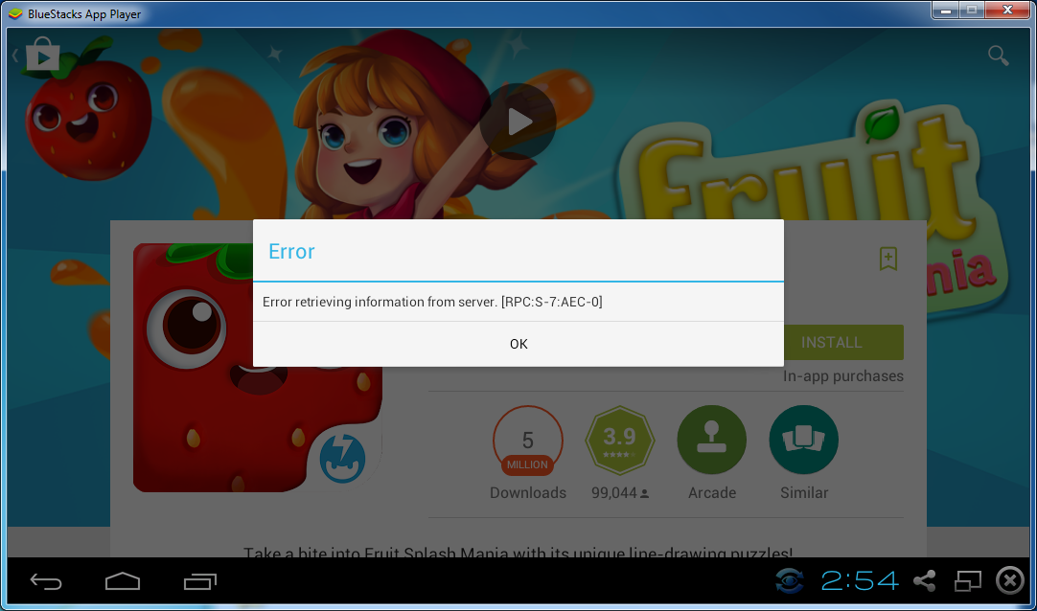Toggle full screen icon in bottom bar
1037x611 pixels.
pyautogui.click(x=968, y=581)
